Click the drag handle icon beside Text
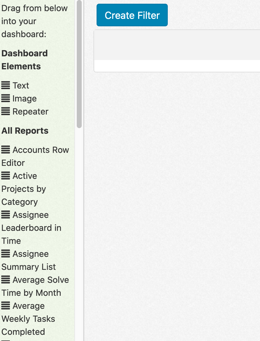 6,86
